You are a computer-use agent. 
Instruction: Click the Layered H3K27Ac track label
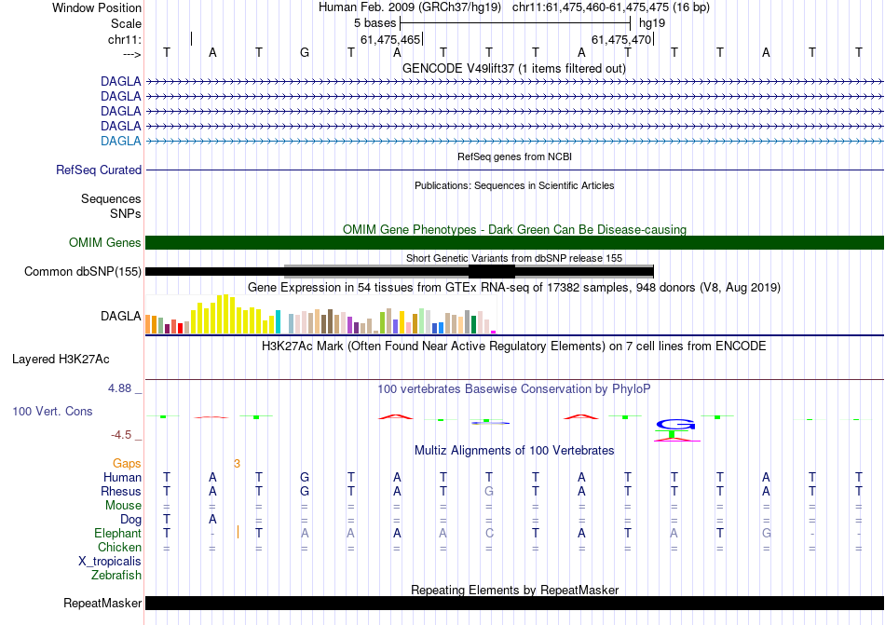(x=61, y=360)
